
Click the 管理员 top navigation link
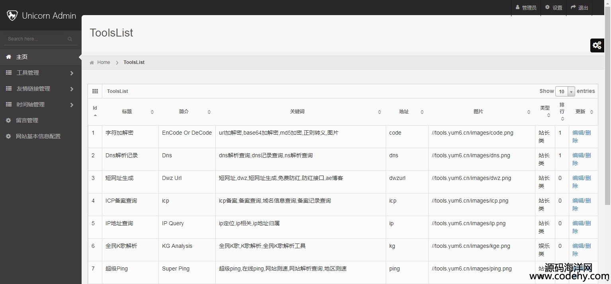coord(526,8)
